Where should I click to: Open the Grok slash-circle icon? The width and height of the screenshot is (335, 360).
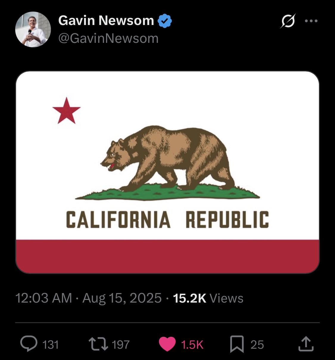coord(288,21)
